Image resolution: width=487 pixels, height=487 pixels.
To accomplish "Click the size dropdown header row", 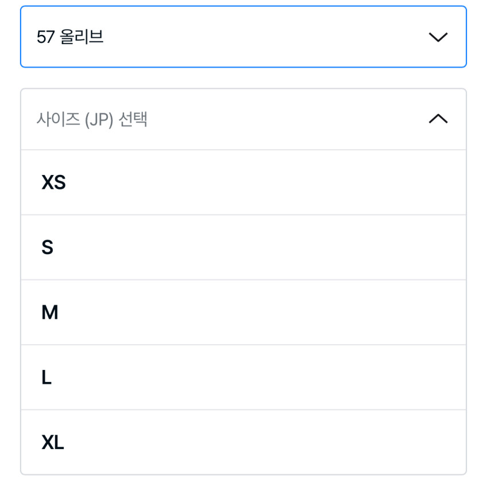I will coord(243,119).
